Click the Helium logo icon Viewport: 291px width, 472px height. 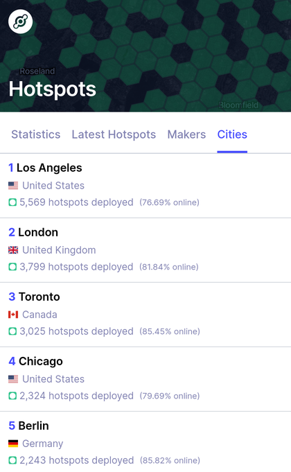pyautogui.click(x=21, y=21)
